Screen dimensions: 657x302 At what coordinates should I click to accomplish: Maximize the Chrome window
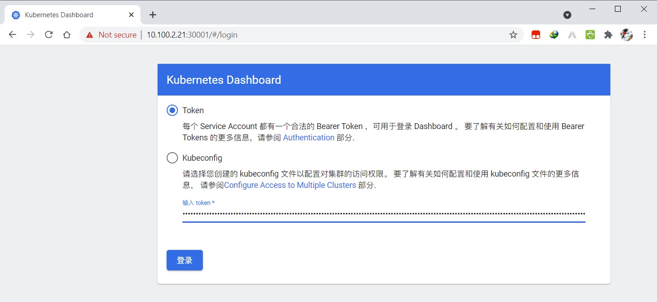(618, 9)
